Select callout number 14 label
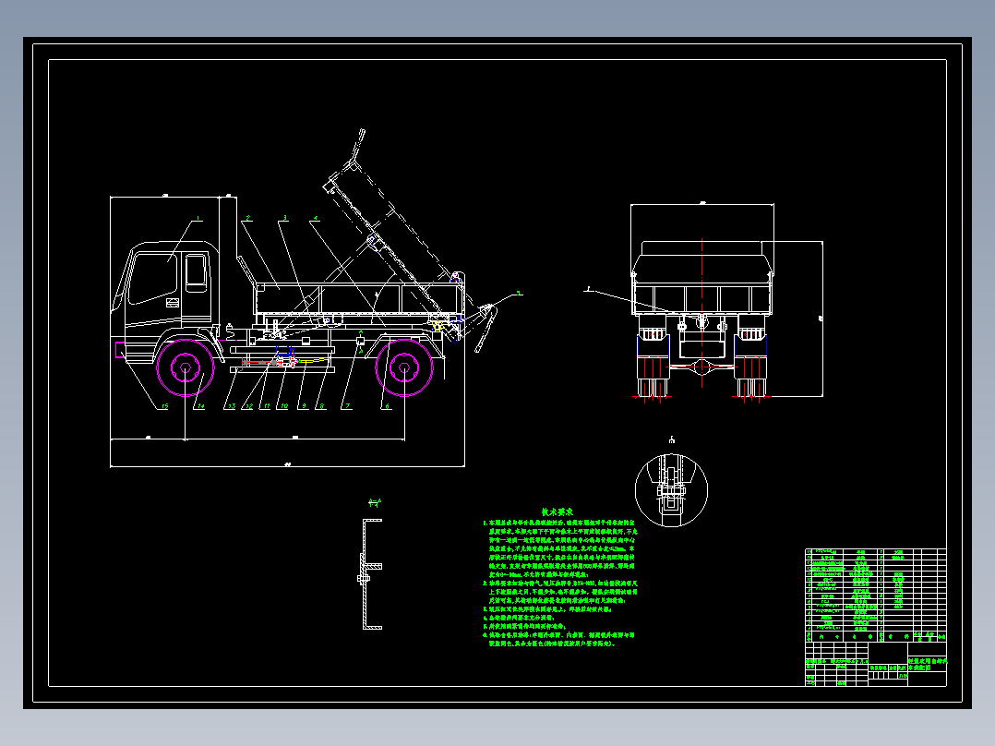This screenshot has width=995, height=746. coord(200,405)
